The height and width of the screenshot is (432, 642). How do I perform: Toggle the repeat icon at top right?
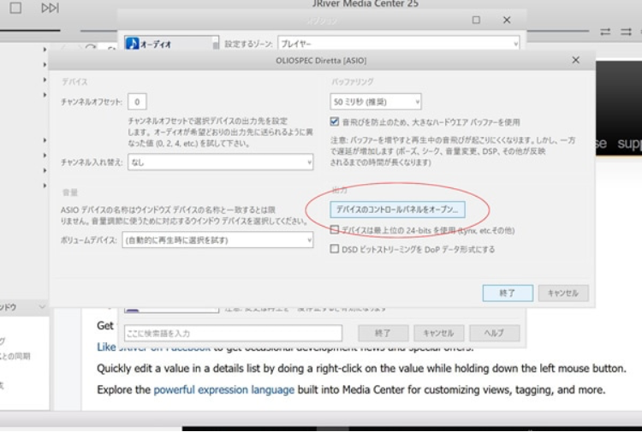tap(605, 32)
